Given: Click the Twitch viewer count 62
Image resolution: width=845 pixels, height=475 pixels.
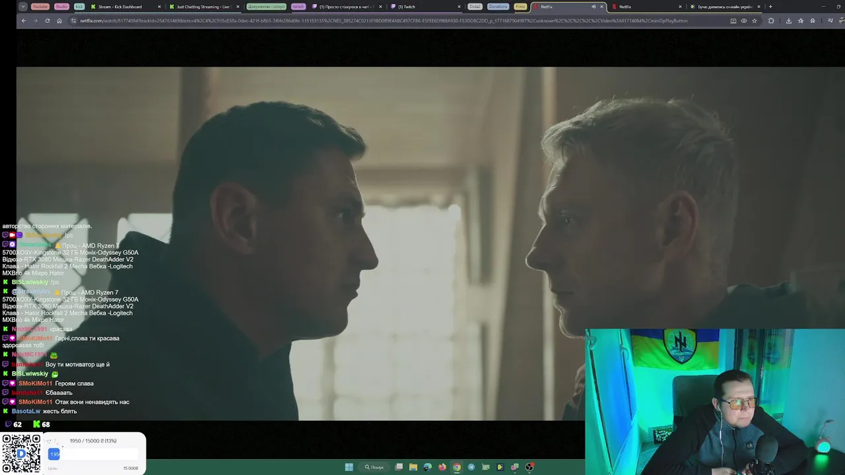Looking at the screenshot, I should 17,424.
